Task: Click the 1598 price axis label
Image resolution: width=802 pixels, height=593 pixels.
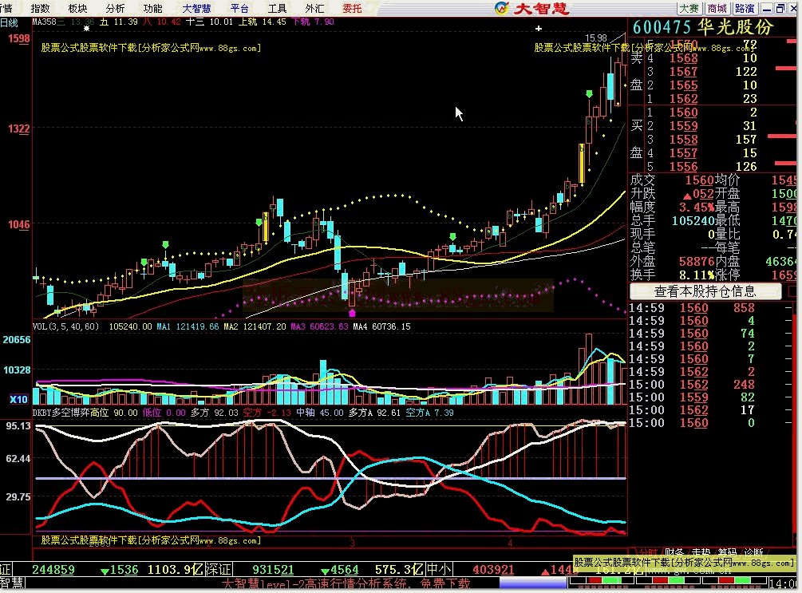Action: pos(19,39)
